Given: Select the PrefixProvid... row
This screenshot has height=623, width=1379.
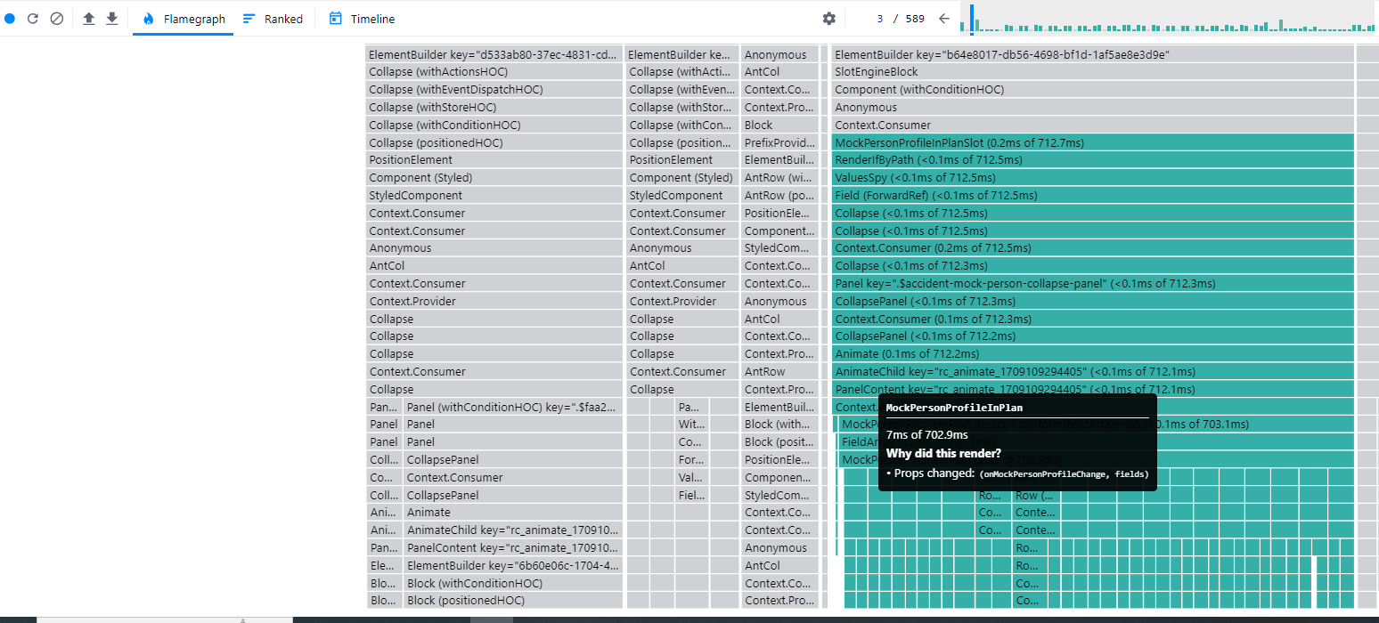Looking at the screenshot, I should pyautogui.click(x=779, y=142).
